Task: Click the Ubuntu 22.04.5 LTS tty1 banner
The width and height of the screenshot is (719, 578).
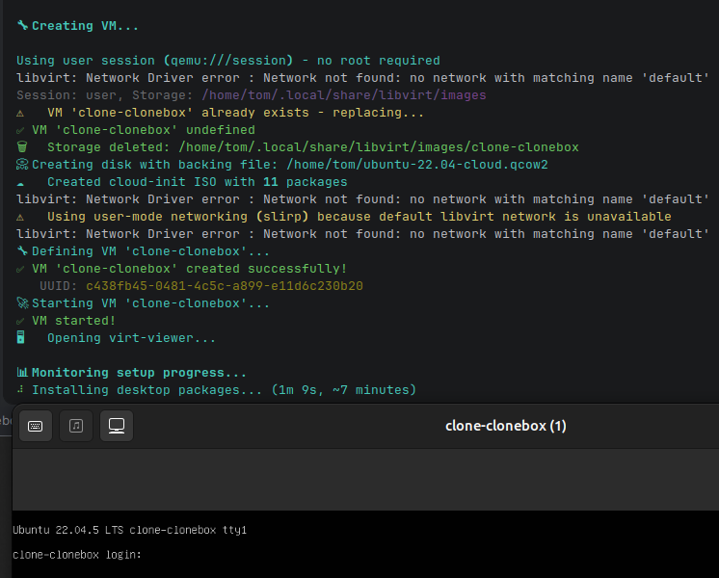Action: point(129,530)
